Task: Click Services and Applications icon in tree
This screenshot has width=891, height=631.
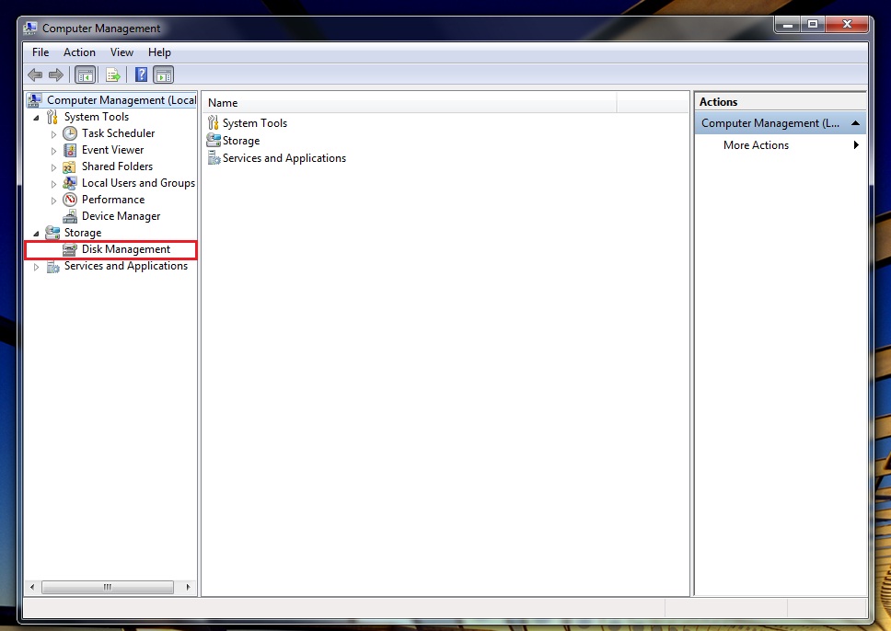Action: click(x=52, y=267)
